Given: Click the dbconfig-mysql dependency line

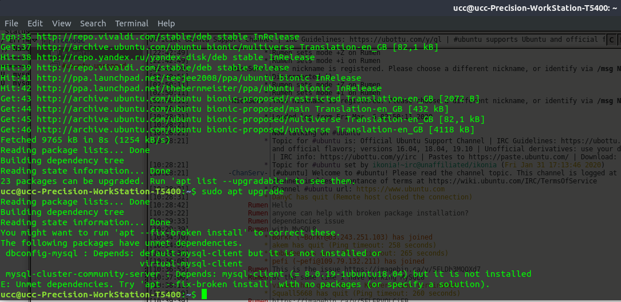Looking at the screenshot, I should [194, 253].
